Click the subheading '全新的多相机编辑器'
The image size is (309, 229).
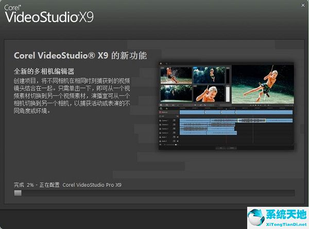(44, 71)
